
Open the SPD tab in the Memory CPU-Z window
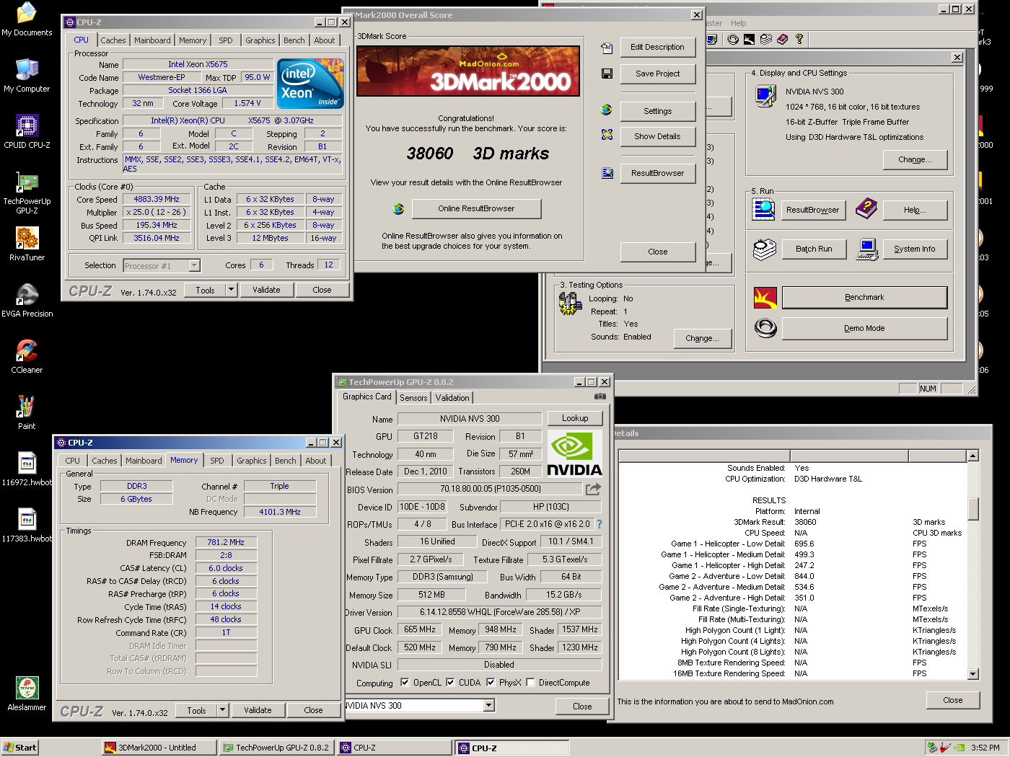pyautogui.click(x=217, y=461)
